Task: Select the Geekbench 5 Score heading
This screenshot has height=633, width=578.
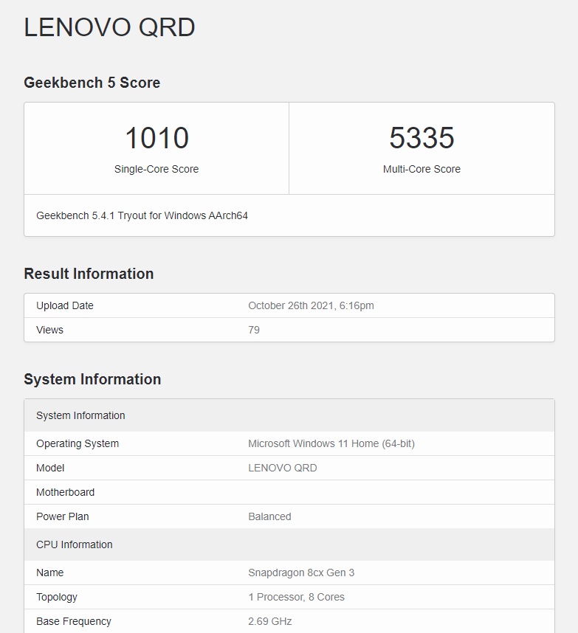Action: coord(92,83)
